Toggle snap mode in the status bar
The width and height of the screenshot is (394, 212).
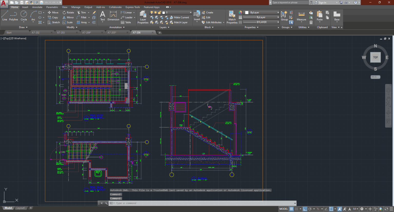pos(297,209)
